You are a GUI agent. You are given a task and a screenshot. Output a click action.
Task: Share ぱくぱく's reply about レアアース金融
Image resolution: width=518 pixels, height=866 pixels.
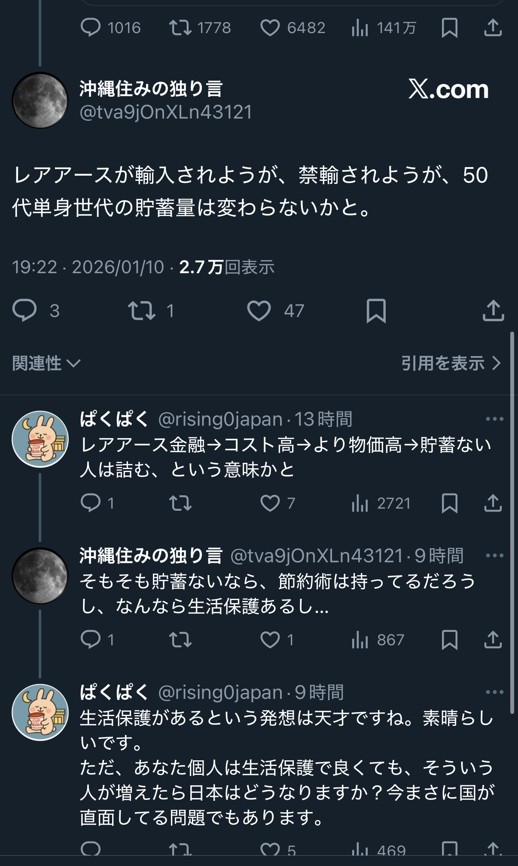493,503
